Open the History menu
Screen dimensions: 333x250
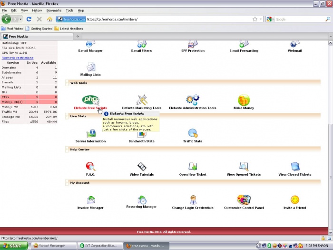tap(37, 10)
